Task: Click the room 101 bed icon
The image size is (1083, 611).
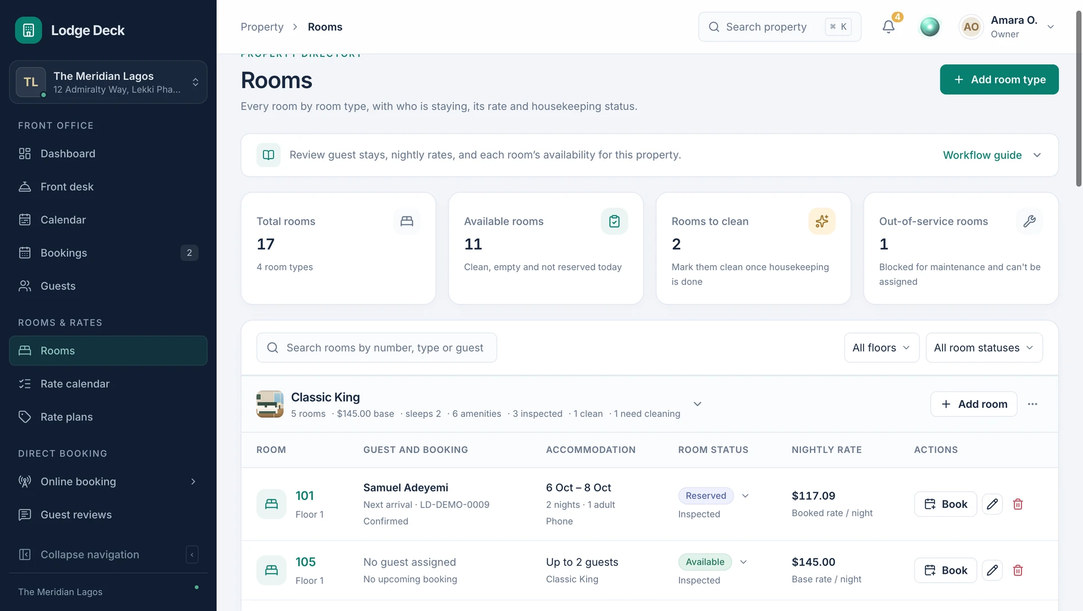Action: tap(271, 504)
